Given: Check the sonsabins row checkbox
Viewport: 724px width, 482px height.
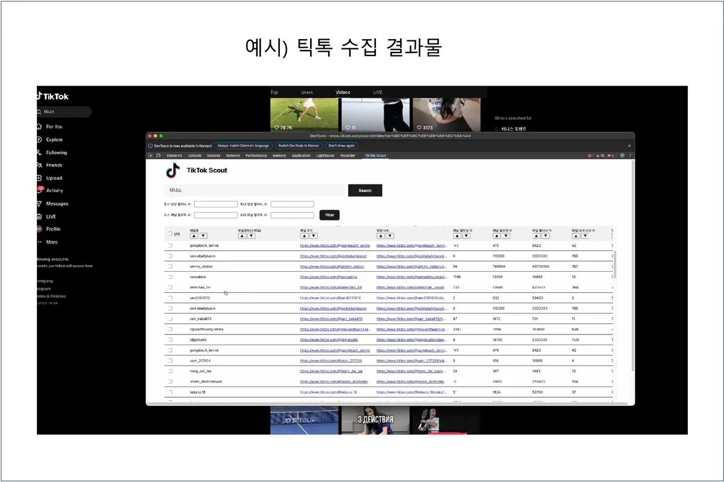Looking at the screenshot, I should point(171,277).
